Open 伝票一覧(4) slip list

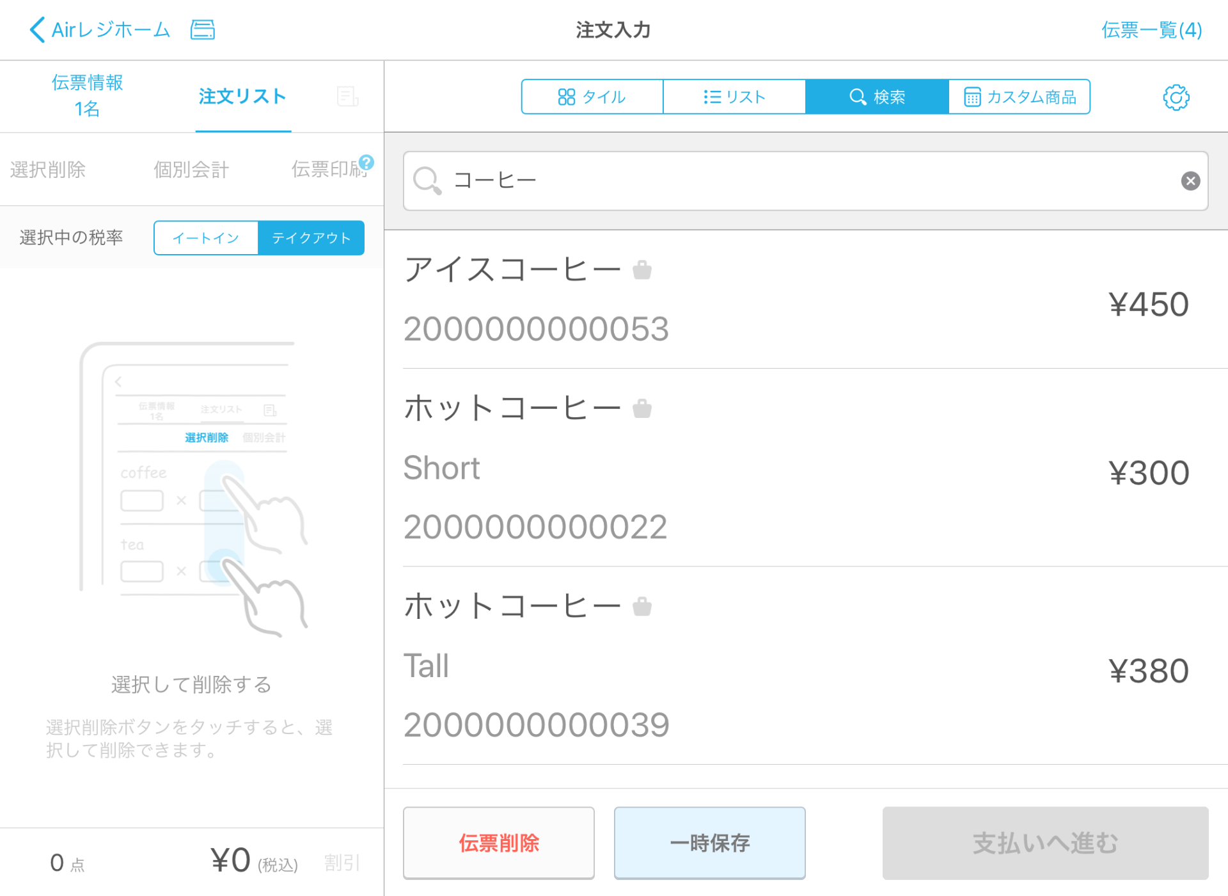[x=1151, y=29]
